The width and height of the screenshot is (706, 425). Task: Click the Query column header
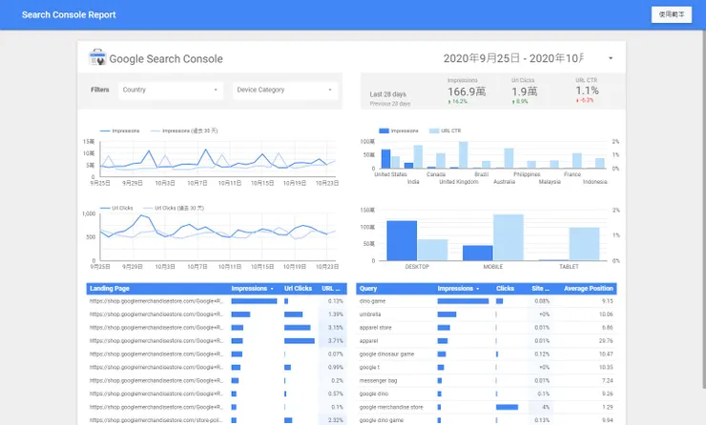coord(368,289)
